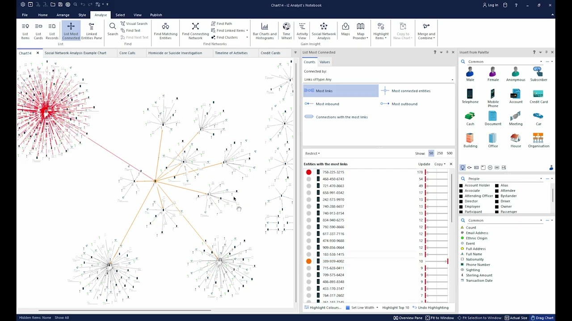Image resolution: width=572 pixels, height=321 pixels.
Task: Open the List Items tool
Action: [x=25, y=31]
